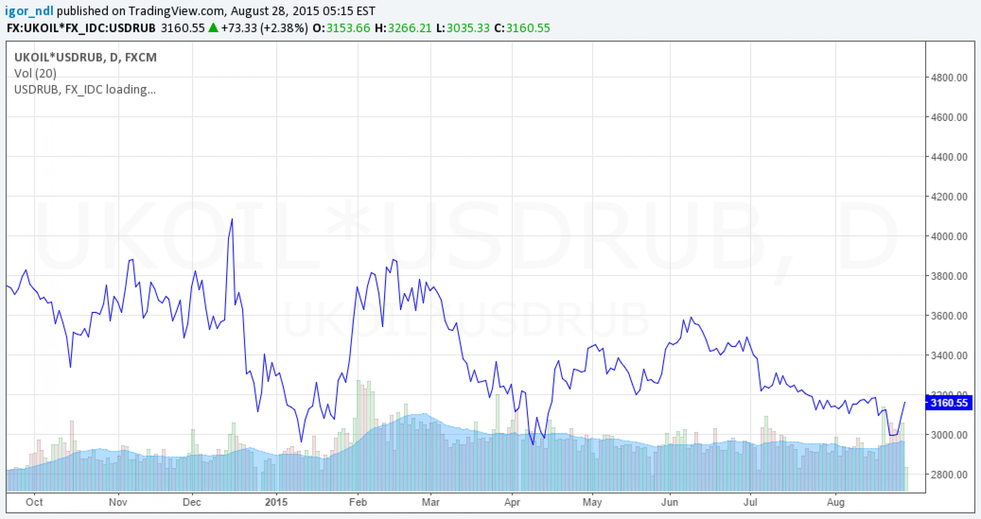Click the USDRUB, FX_IDC loading indicator text
The width and height of the screenshot is (981, 519).
pyautogui.click(x=85, y=89)
